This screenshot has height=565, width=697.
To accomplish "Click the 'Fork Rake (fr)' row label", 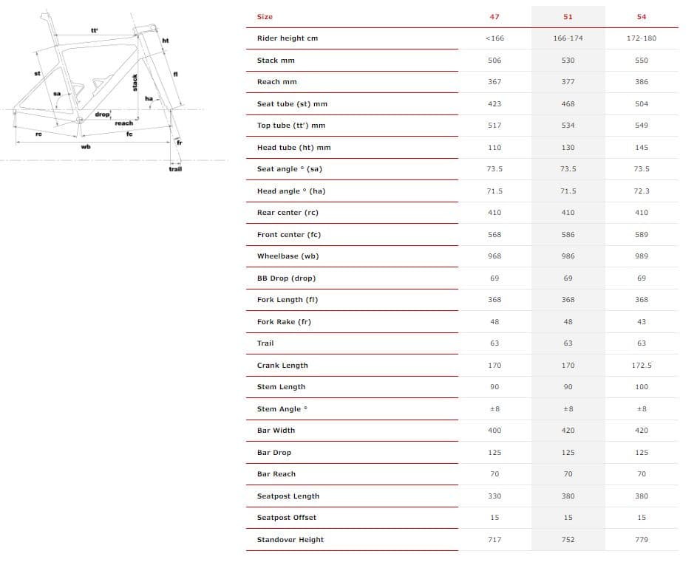I will (x=284, y=322).
